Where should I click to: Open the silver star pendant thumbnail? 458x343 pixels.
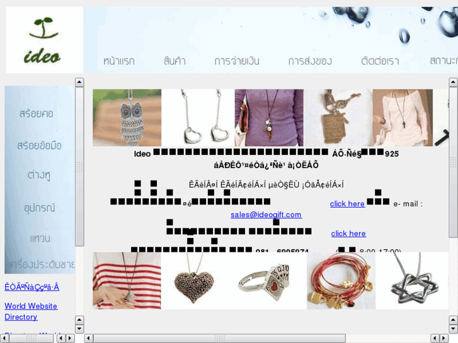point(412,281)
